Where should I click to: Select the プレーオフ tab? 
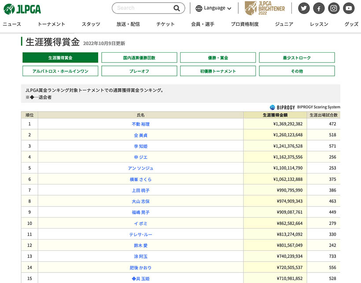139,71
